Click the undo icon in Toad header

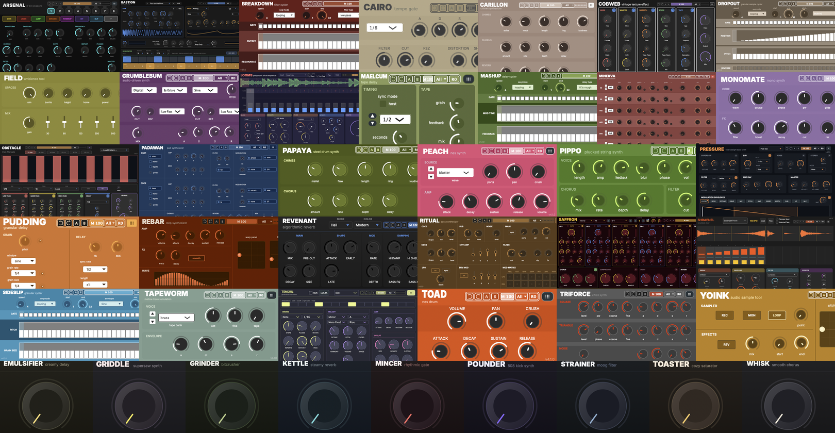pyautogui.click(x=470, y=296)
